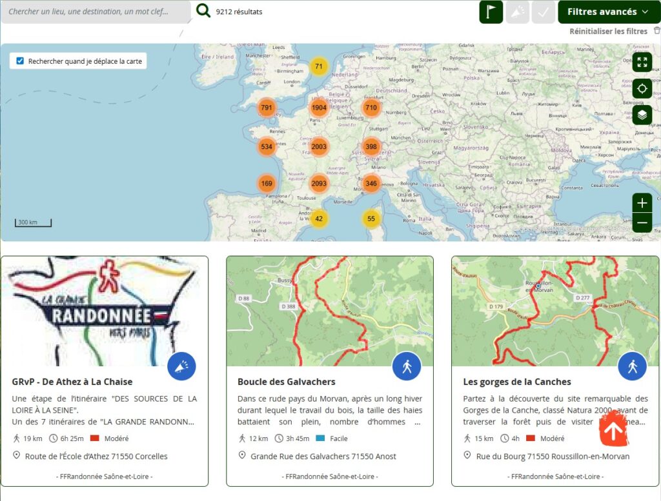Click the 6h 25m duration text
Image resolution: width=661 pixels, height=501 pixels.
pos(72,438)
